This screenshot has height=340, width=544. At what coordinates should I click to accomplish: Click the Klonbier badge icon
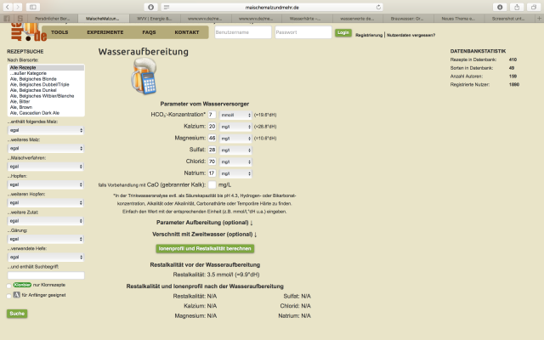point(22,286)
